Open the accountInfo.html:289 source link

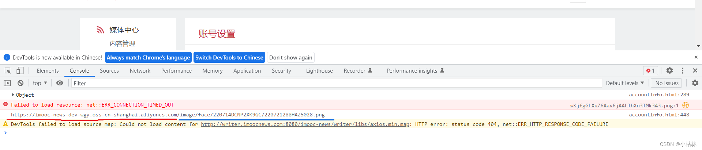click(659, 95)
